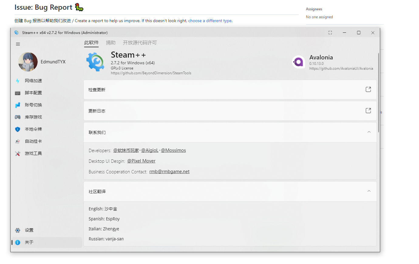Click 'No one assigned' under Assignees

coord(319,17)
